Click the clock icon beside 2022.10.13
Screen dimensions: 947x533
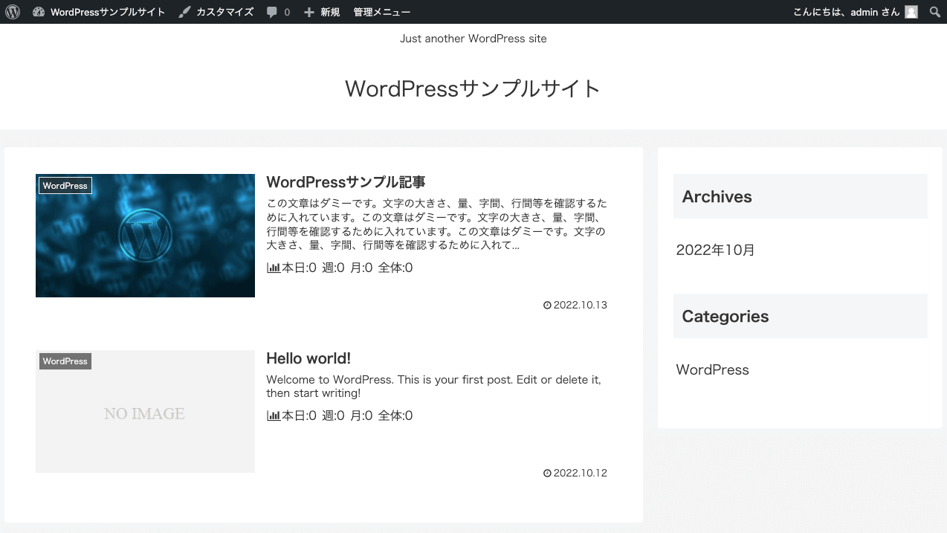pos(546,305)
